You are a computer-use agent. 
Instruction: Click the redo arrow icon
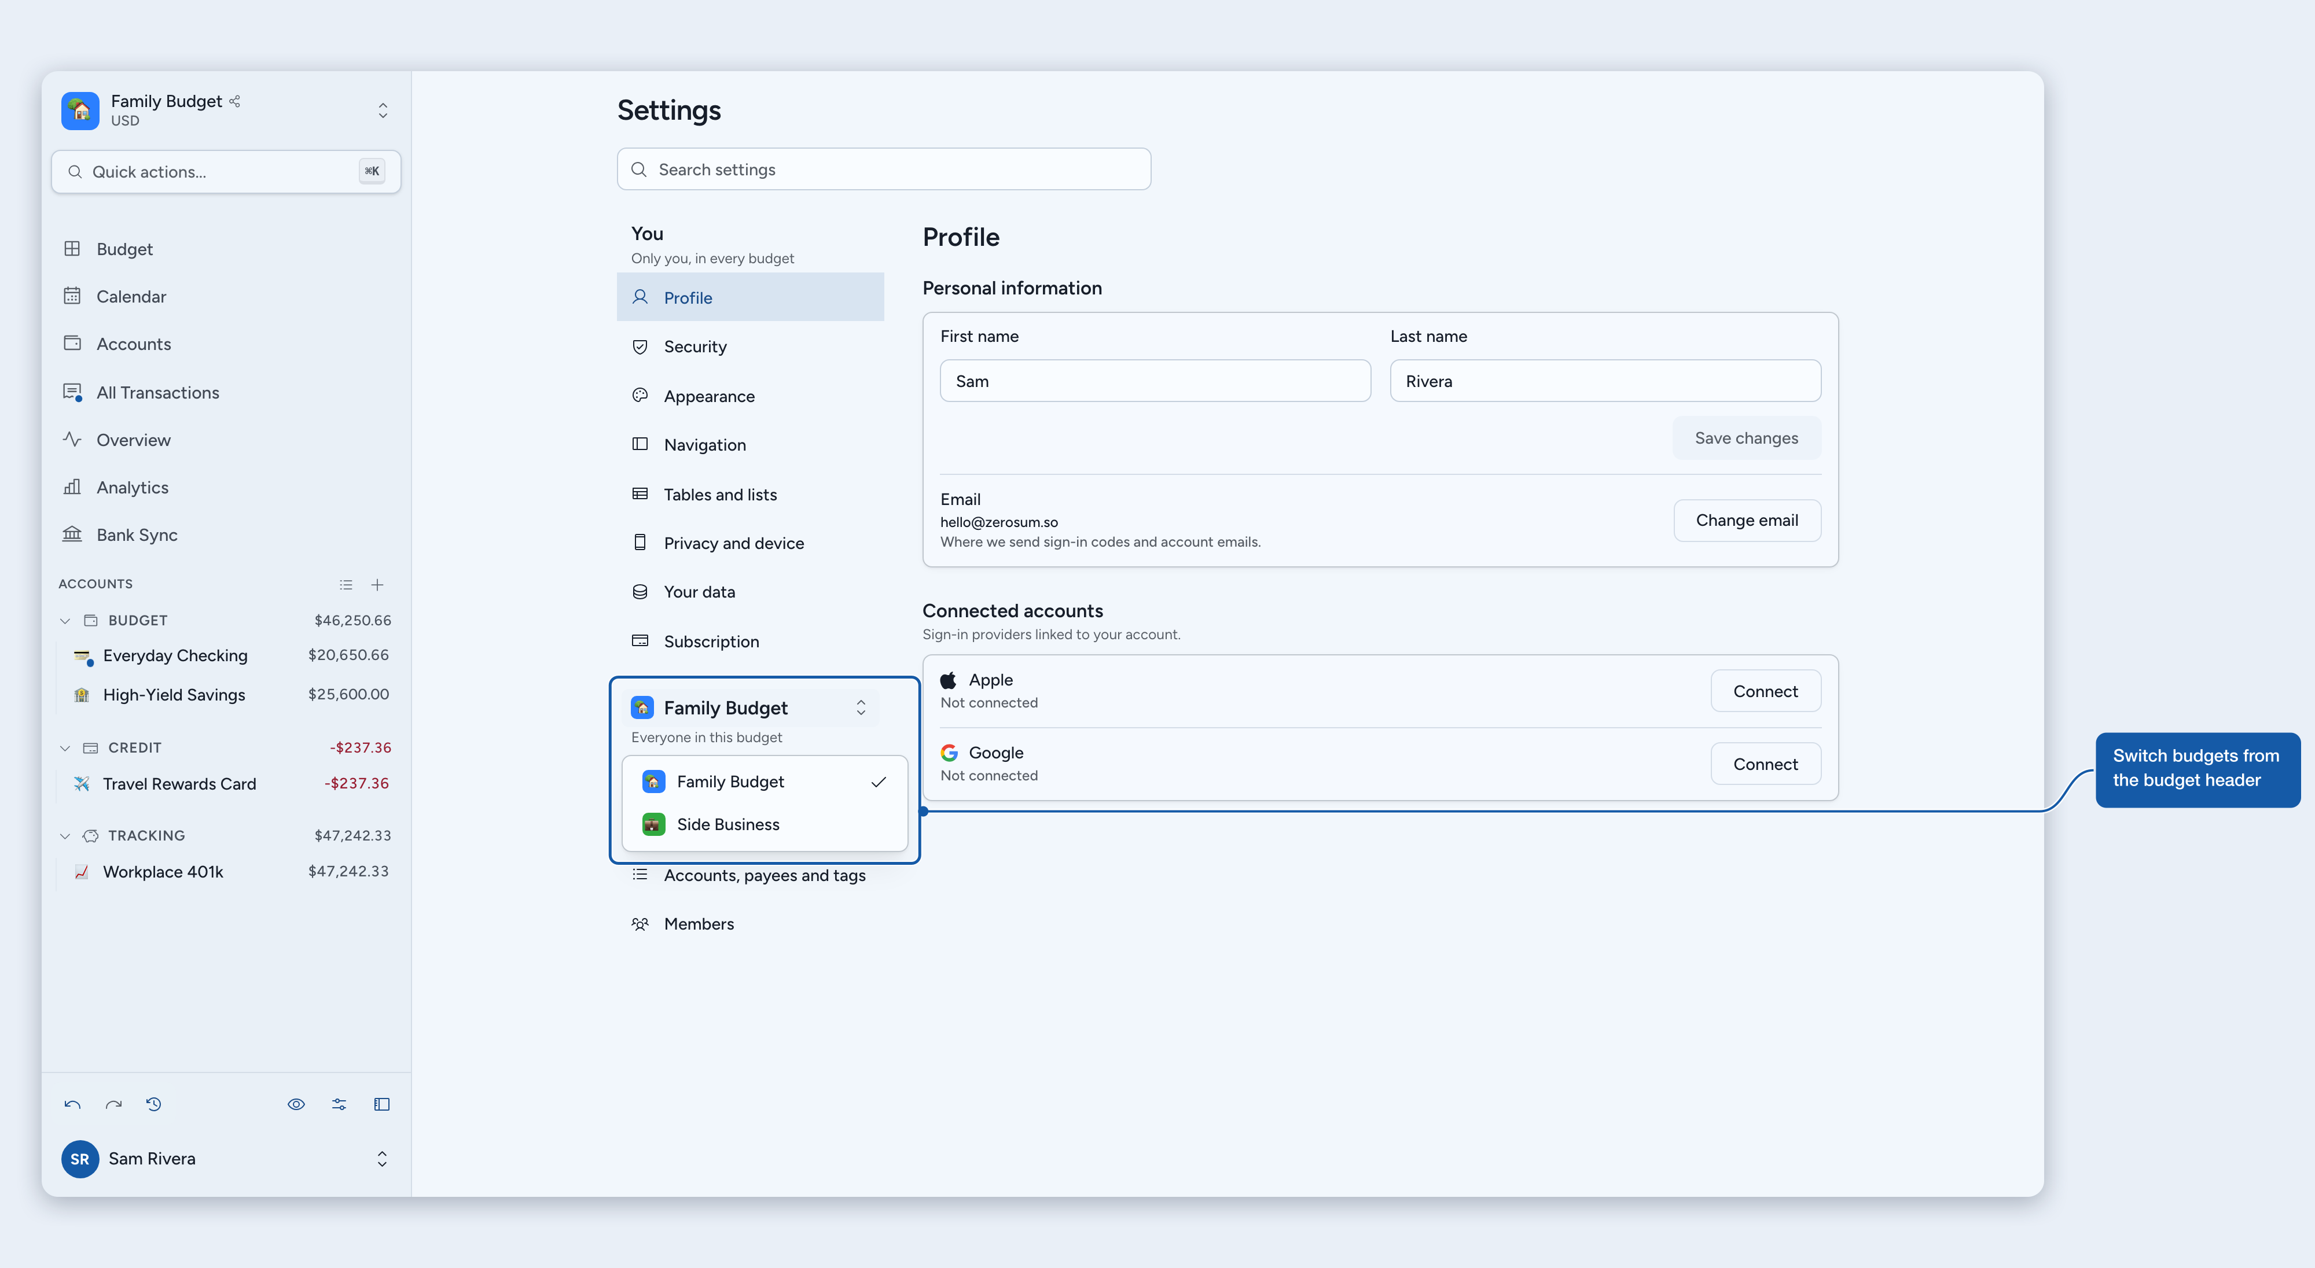pyautogui.click(x=113, y=1104)
